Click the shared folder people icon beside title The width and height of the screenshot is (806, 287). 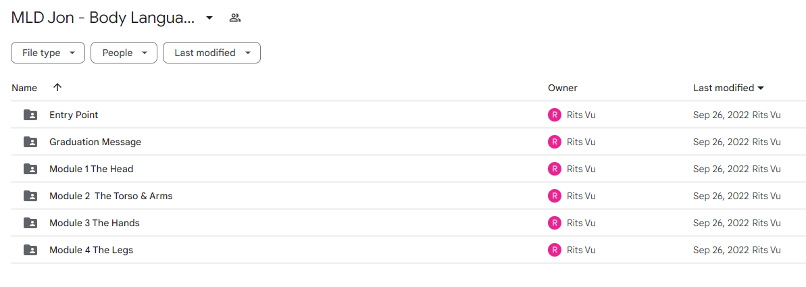(x=235, y=18)
